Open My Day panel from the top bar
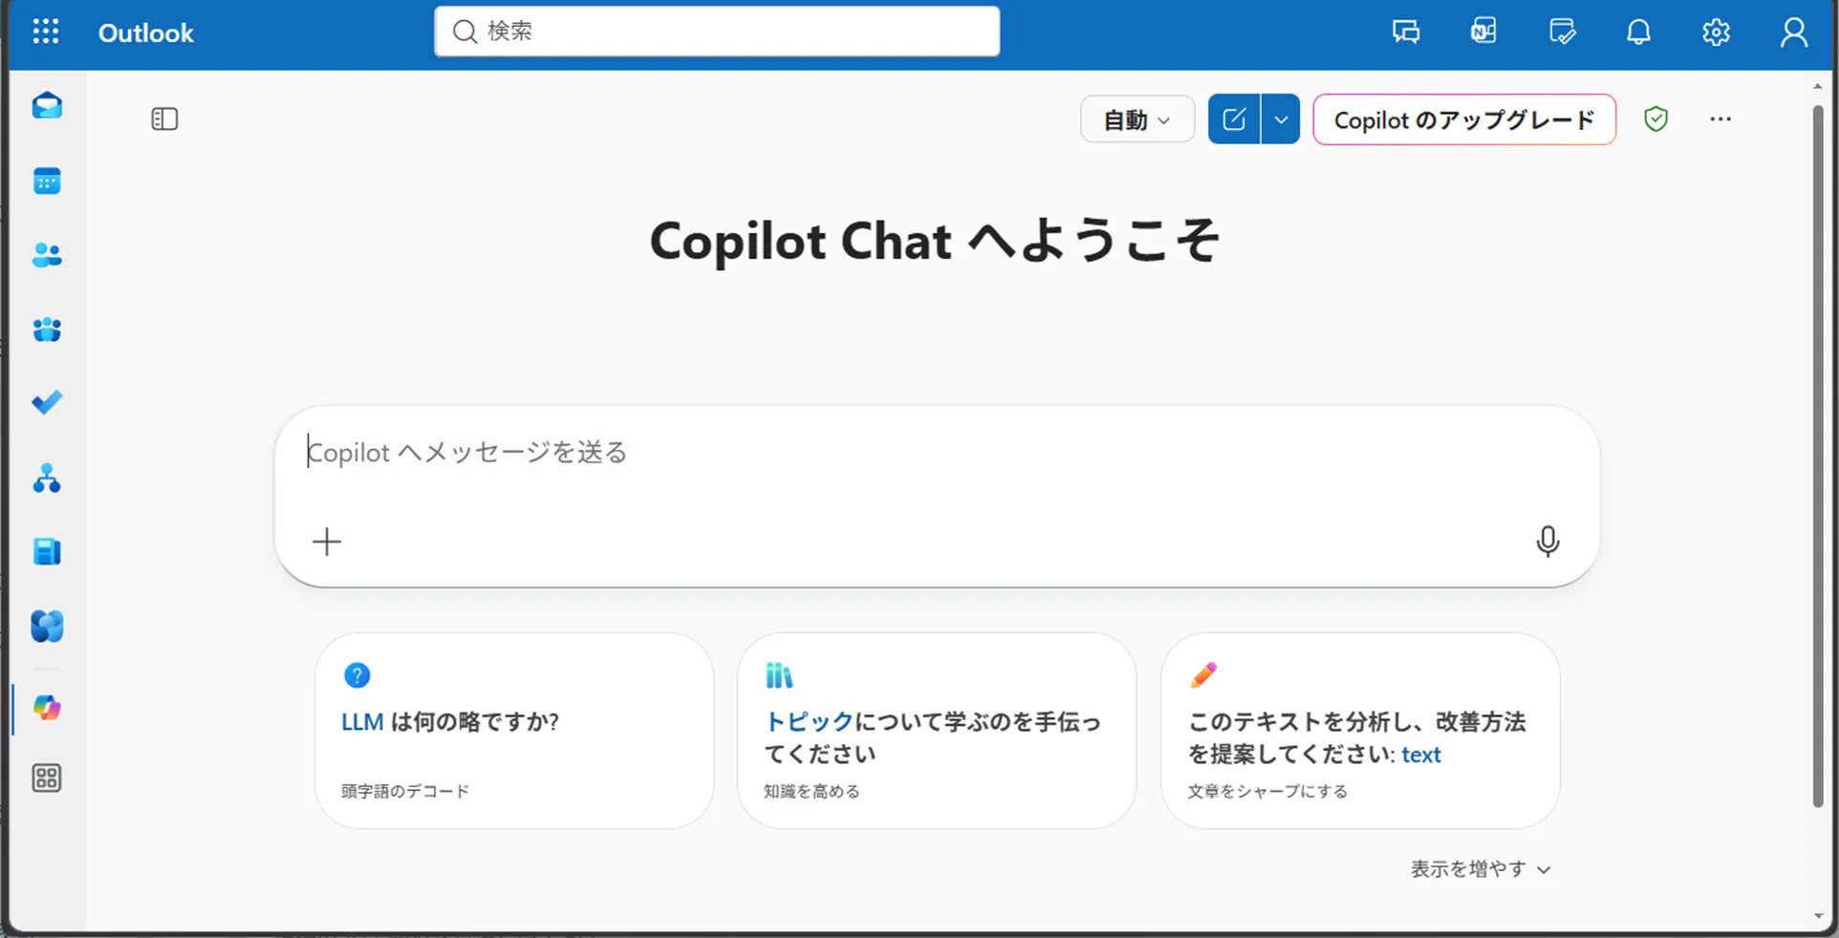 tap(1562, 32)
